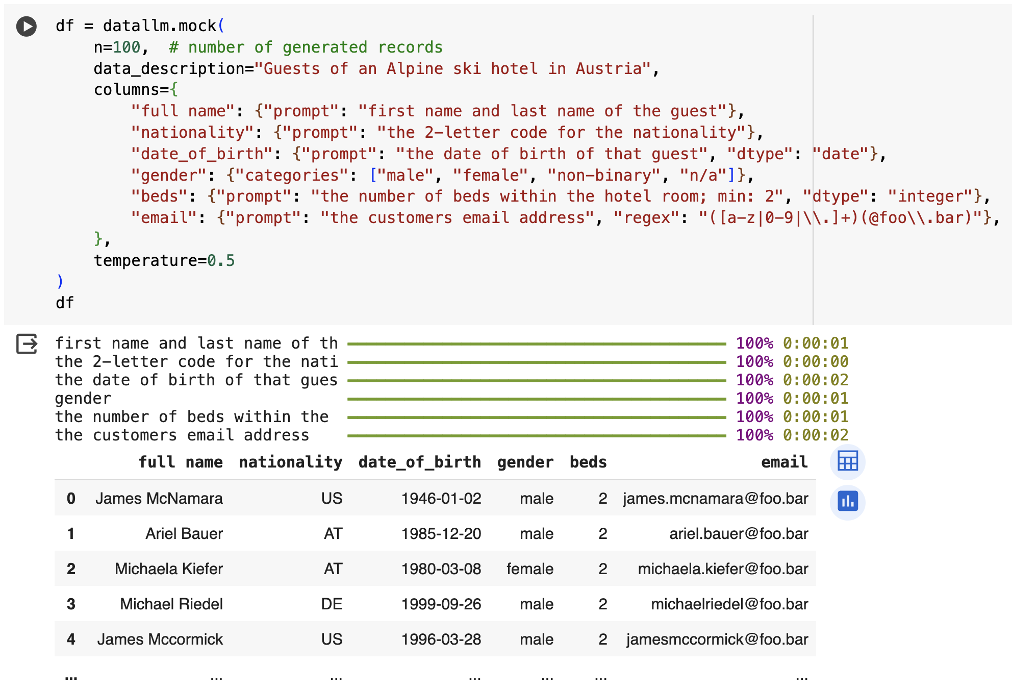Click the final df line in code

tap(65, 303)
